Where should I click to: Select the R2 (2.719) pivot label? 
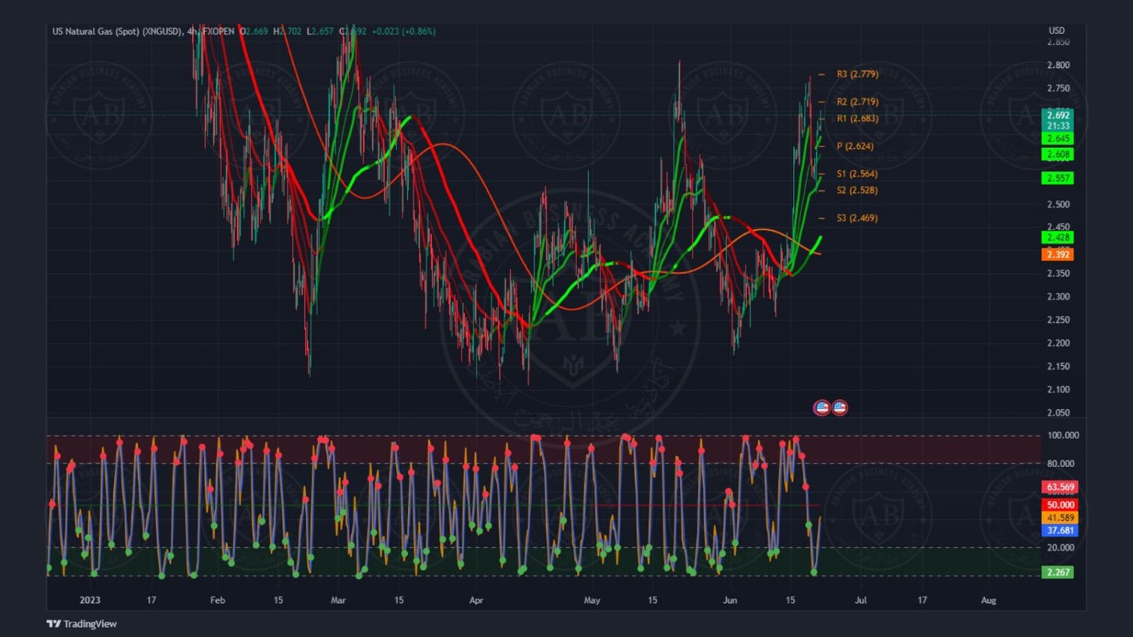coord(857,101)
